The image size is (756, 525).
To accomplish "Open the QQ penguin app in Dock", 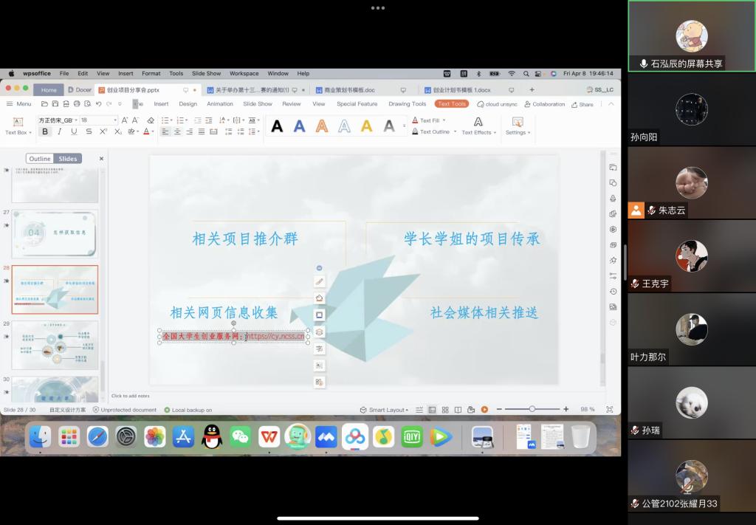I will (x=212, y=437).
